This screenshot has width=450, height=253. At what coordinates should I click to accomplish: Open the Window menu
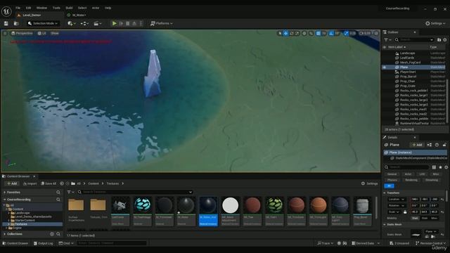click(41, 8)
